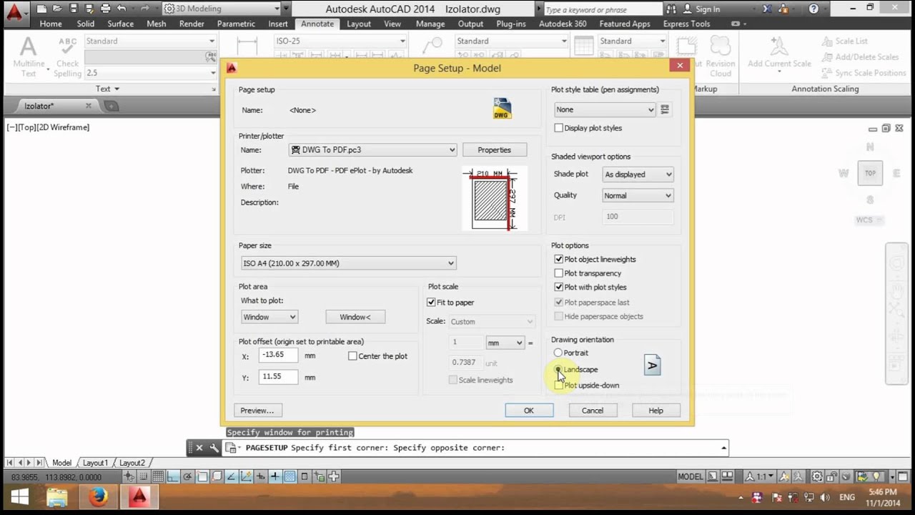915x515 pixels.
Task: Toggle Grid Display in the status bar
Action: [x=158, y=477]
